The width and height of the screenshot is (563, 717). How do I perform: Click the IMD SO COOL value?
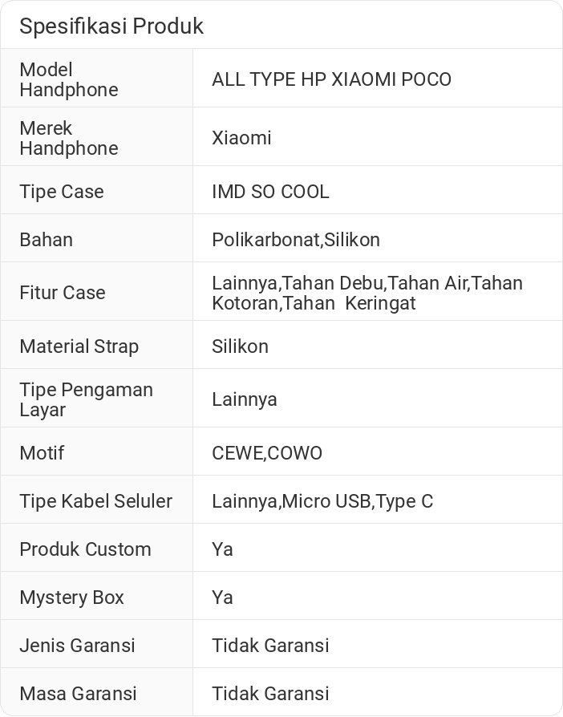[270, 192]
